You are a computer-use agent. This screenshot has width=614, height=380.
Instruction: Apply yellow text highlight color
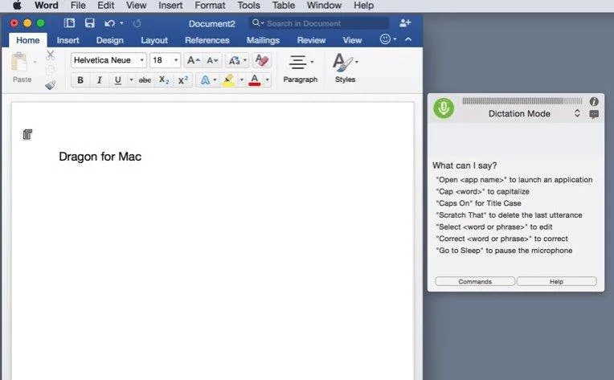point(228,80)
